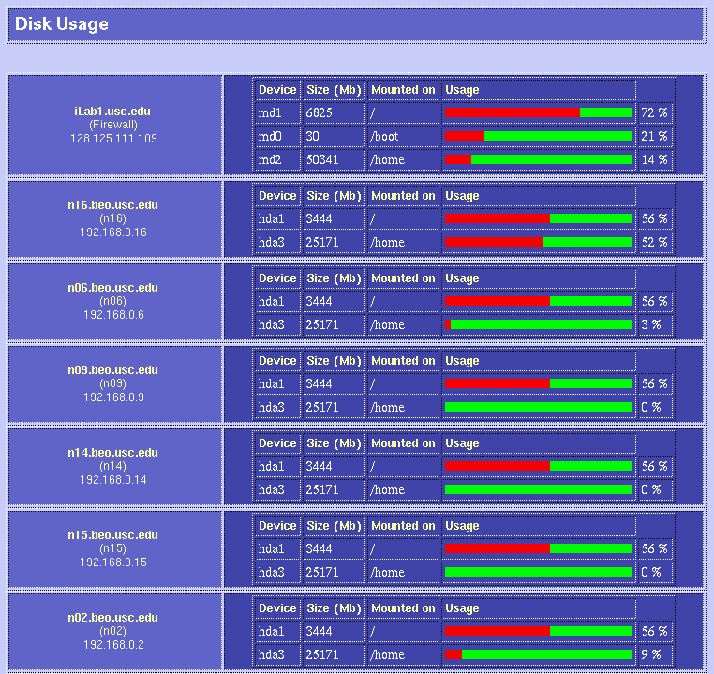Click the IP address 128.125.111.109
The height and width of the screenshot is (674, 714).
(112, 138)
